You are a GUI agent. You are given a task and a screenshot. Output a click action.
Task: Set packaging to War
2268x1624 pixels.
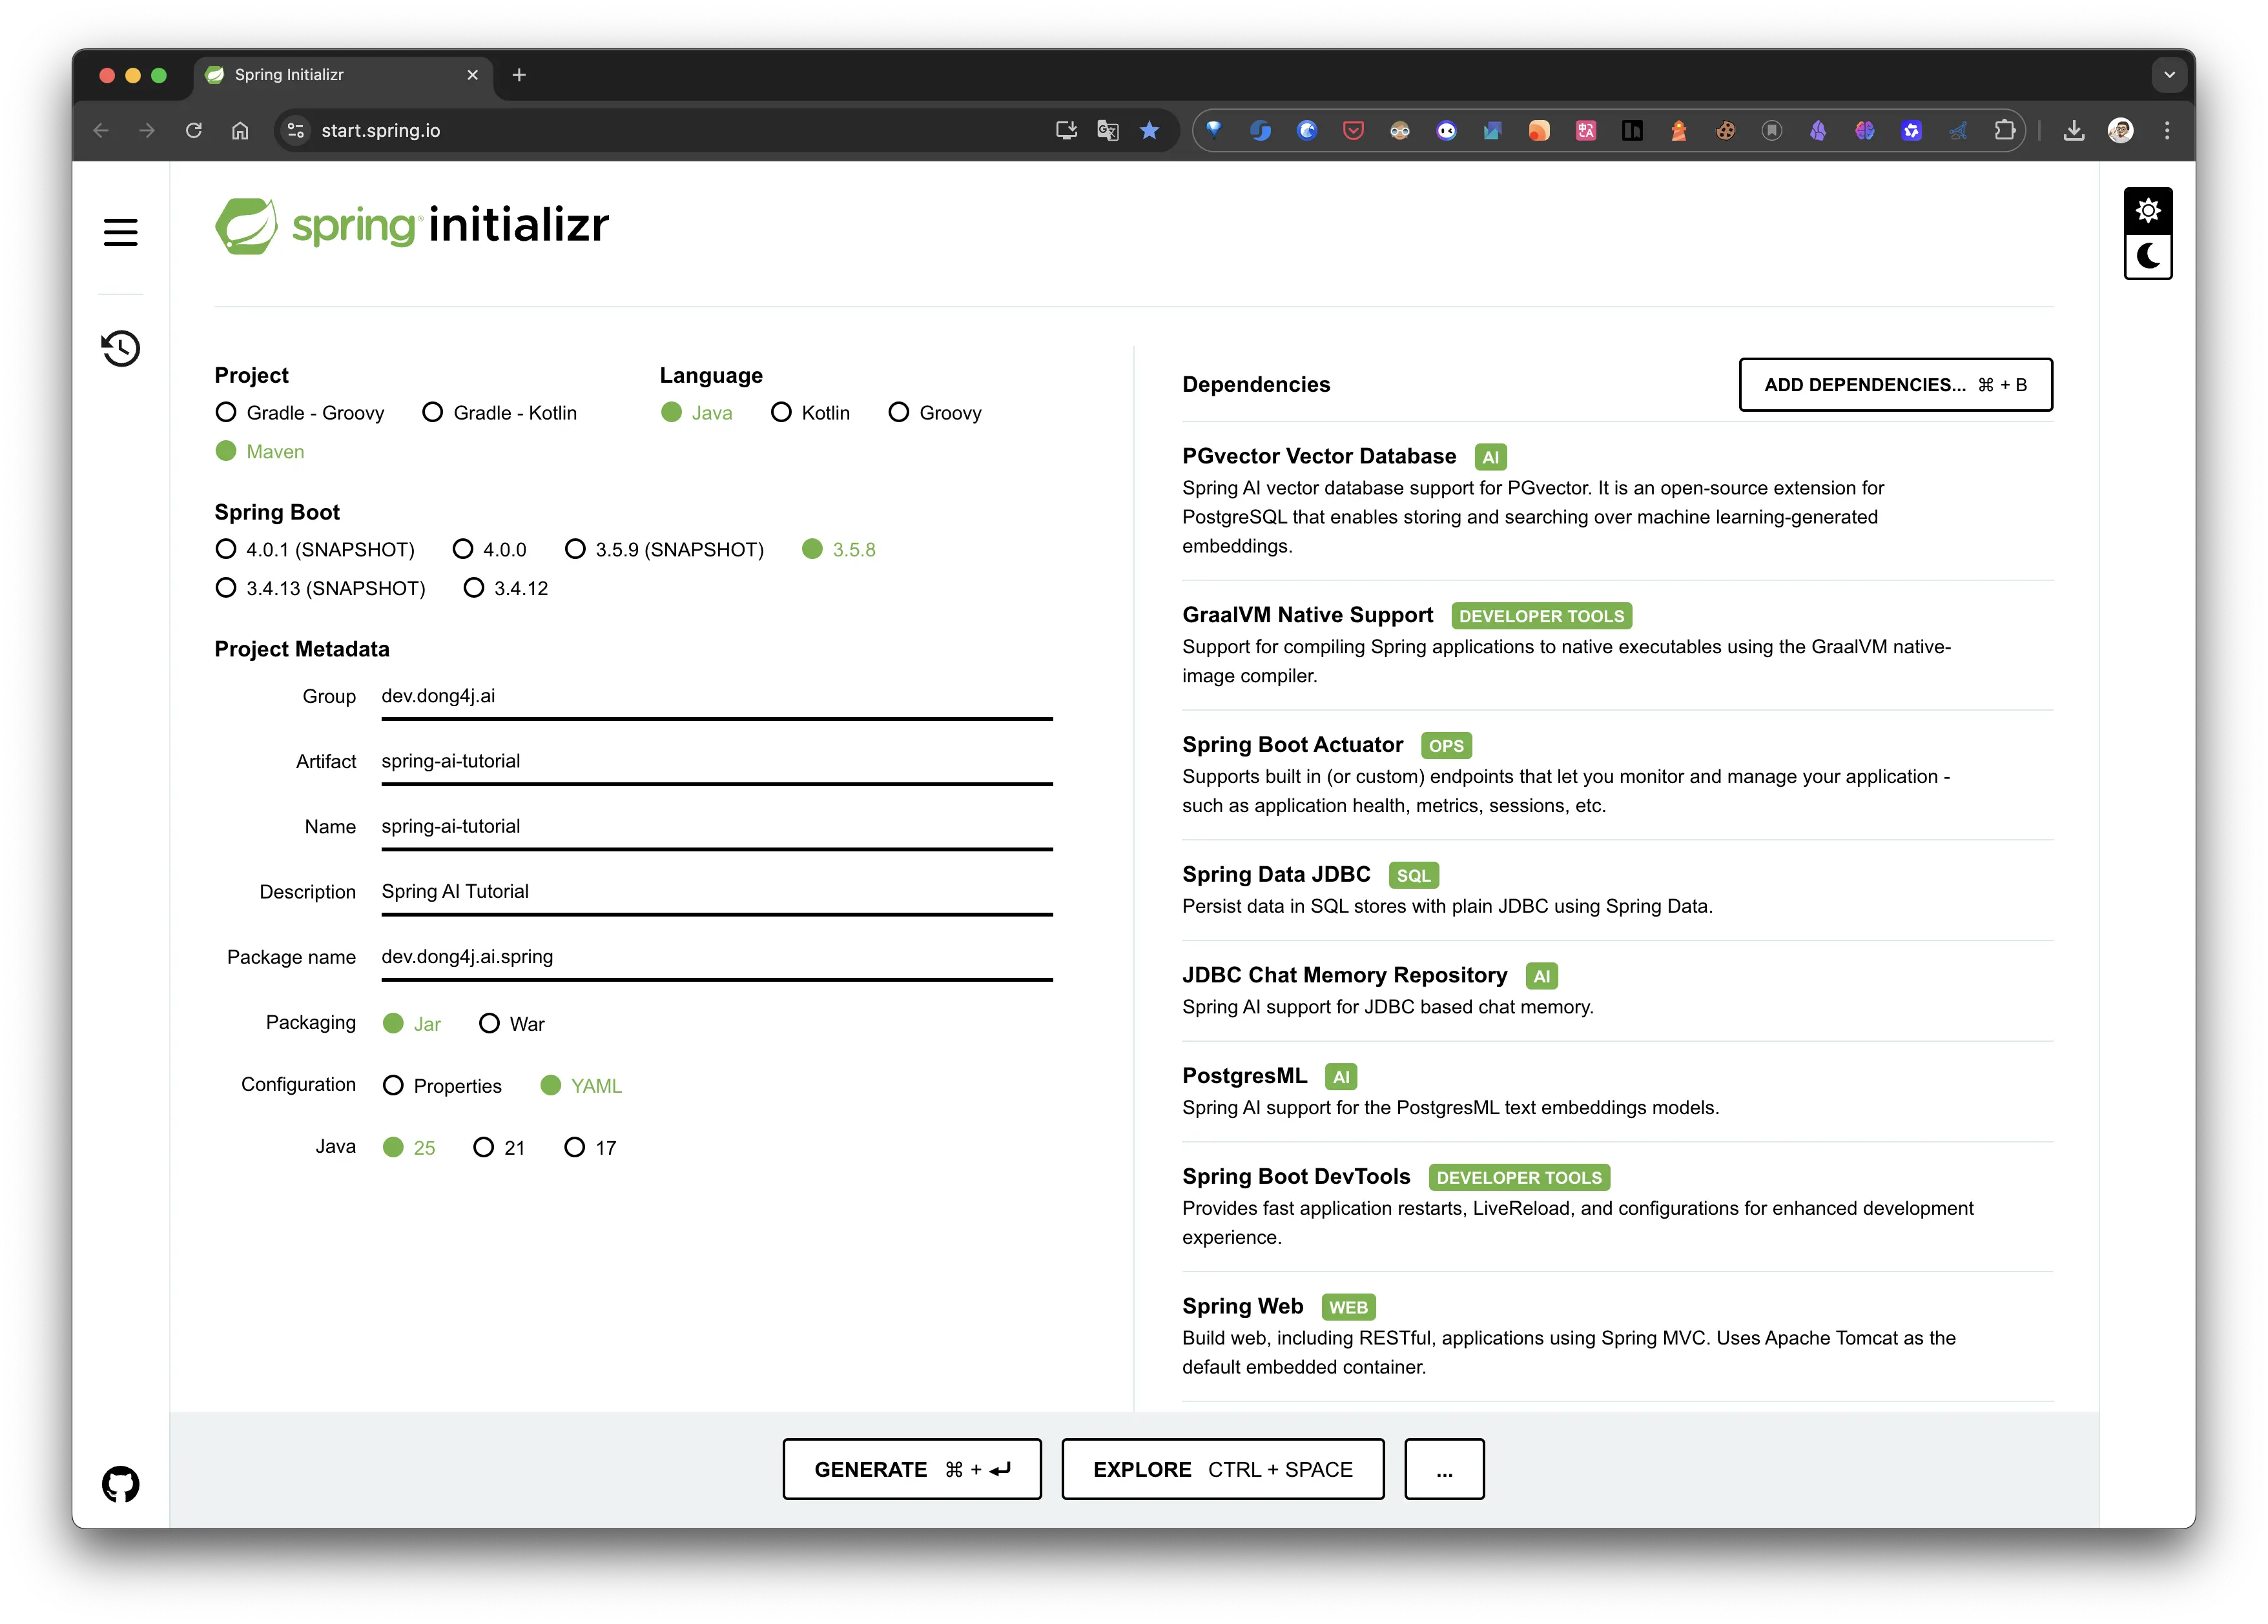click(x=489, y=1023)
